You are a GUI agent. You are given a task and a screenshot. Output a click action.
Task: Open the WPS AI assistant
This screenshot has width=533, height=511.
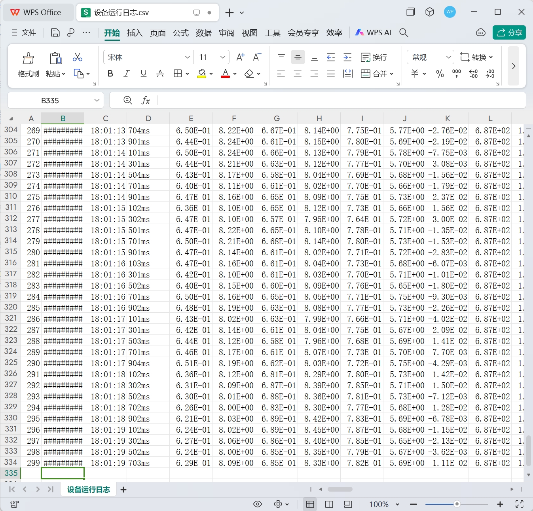(x=373, y=32)
